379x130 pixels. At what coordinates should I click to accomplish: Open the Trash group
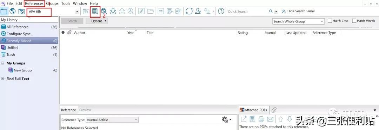point(29,55)
